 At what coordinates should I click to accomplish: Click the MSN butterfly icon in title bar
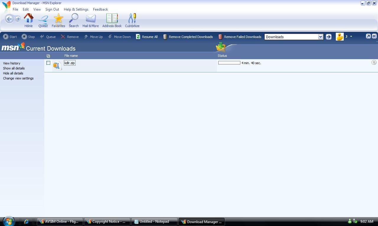pos(6,5)
